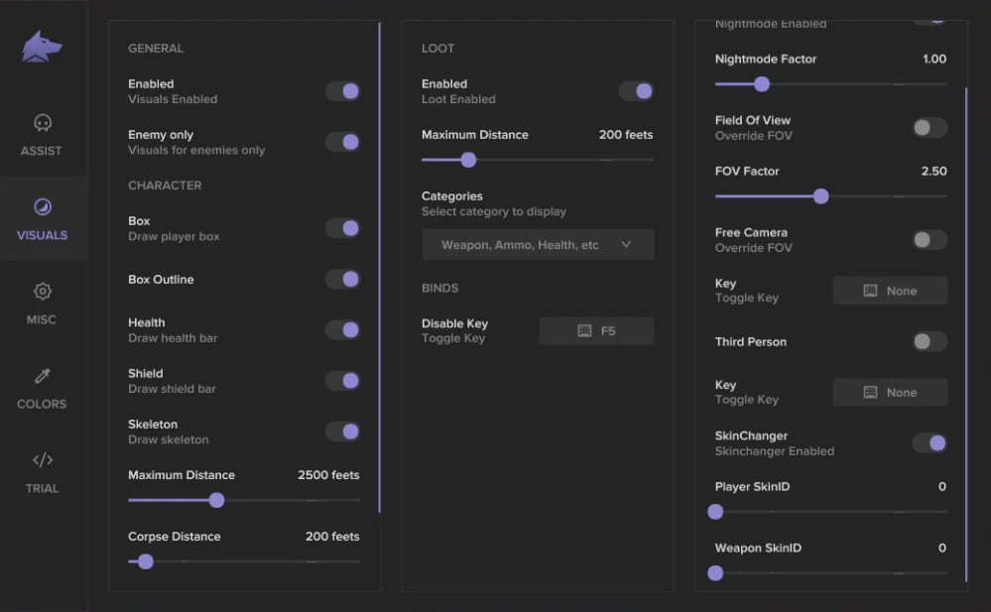Open the Colors eyedropper icon

[42, 376]
